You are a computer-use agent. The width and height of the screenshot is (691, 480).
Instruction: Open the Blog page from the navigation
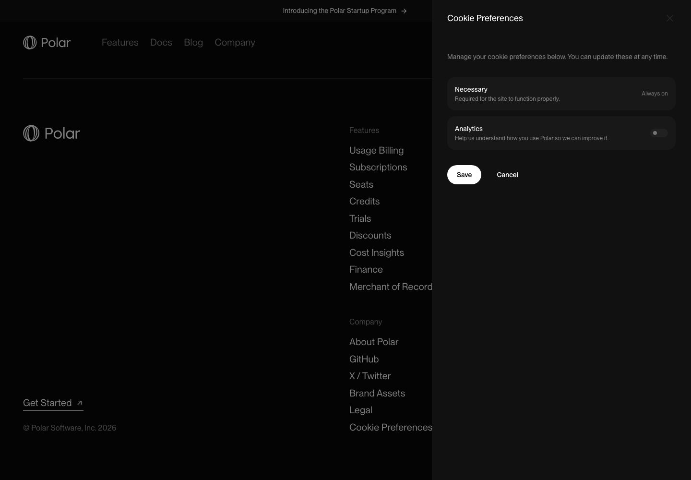193,43
